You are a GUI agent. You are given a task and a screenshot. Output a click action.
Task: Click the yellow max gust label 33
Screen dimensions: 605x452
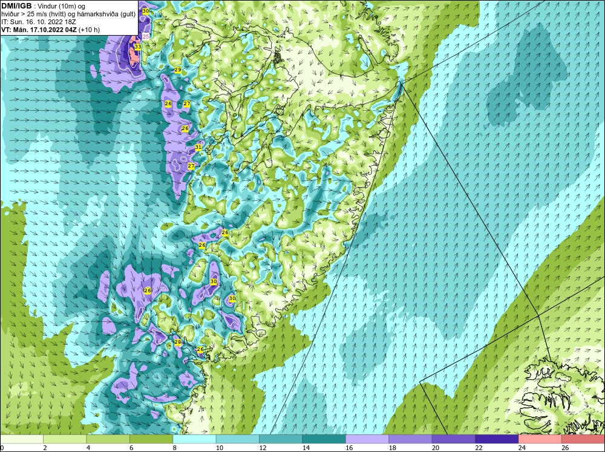click(138, 47)
